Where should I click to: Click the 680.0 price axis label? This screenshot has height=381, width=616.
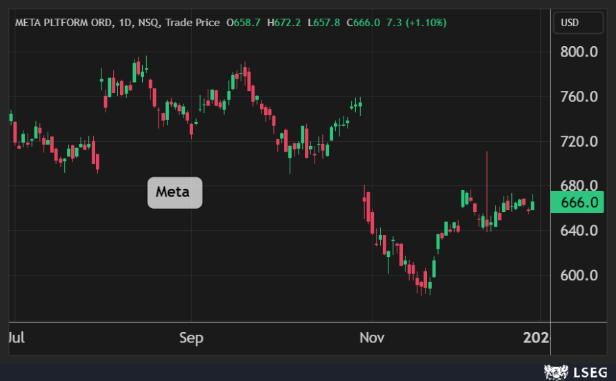click(578, 186)
